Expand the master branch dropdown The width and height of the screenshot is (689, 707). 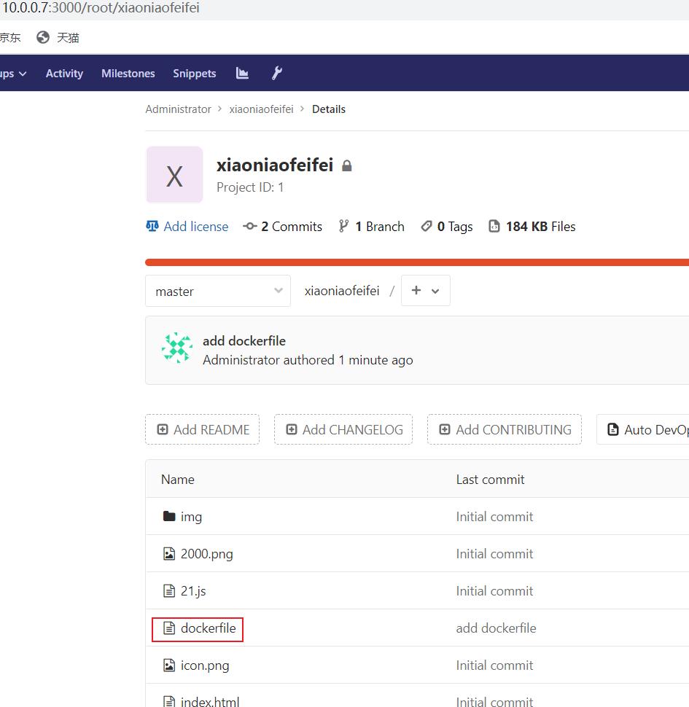217,291
